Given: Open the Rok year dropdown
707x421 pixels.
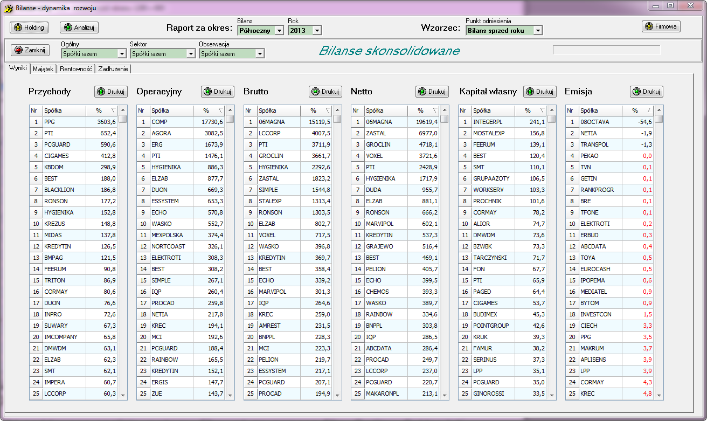Looking at the screenshot, I should point(317,31).
